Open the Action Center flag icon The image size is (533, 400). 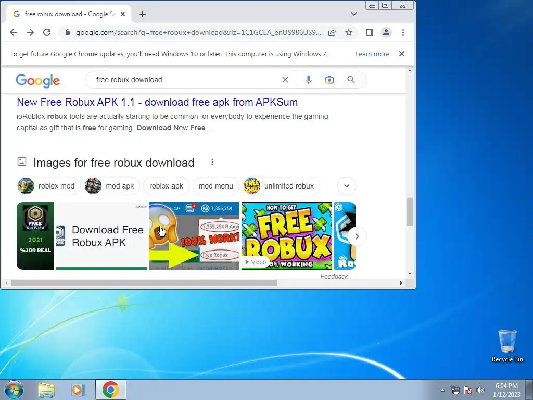pyautogui.click(x=468, y=390)
